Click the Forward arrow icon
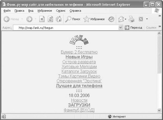Viewport: 163px width, 120px height. tap(29, 19)
